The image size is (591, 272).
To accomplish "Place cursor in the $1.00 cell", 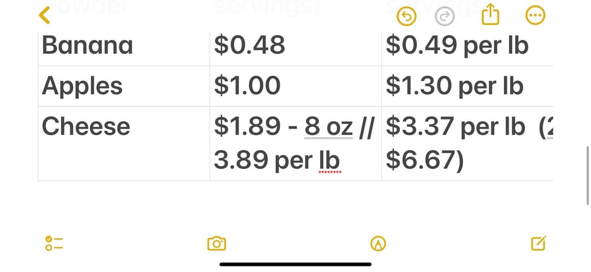I will tap(296, 86).
